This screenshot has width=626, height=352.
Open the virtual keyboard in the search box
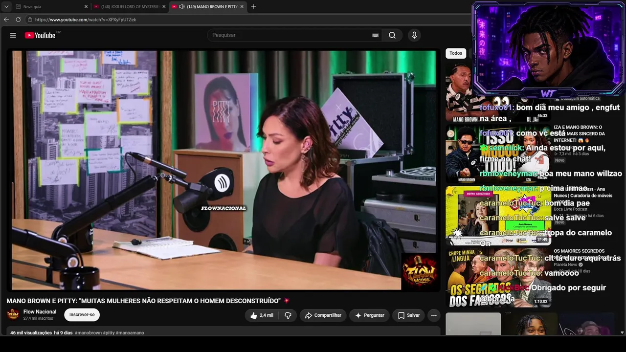(x=375, y=35)
